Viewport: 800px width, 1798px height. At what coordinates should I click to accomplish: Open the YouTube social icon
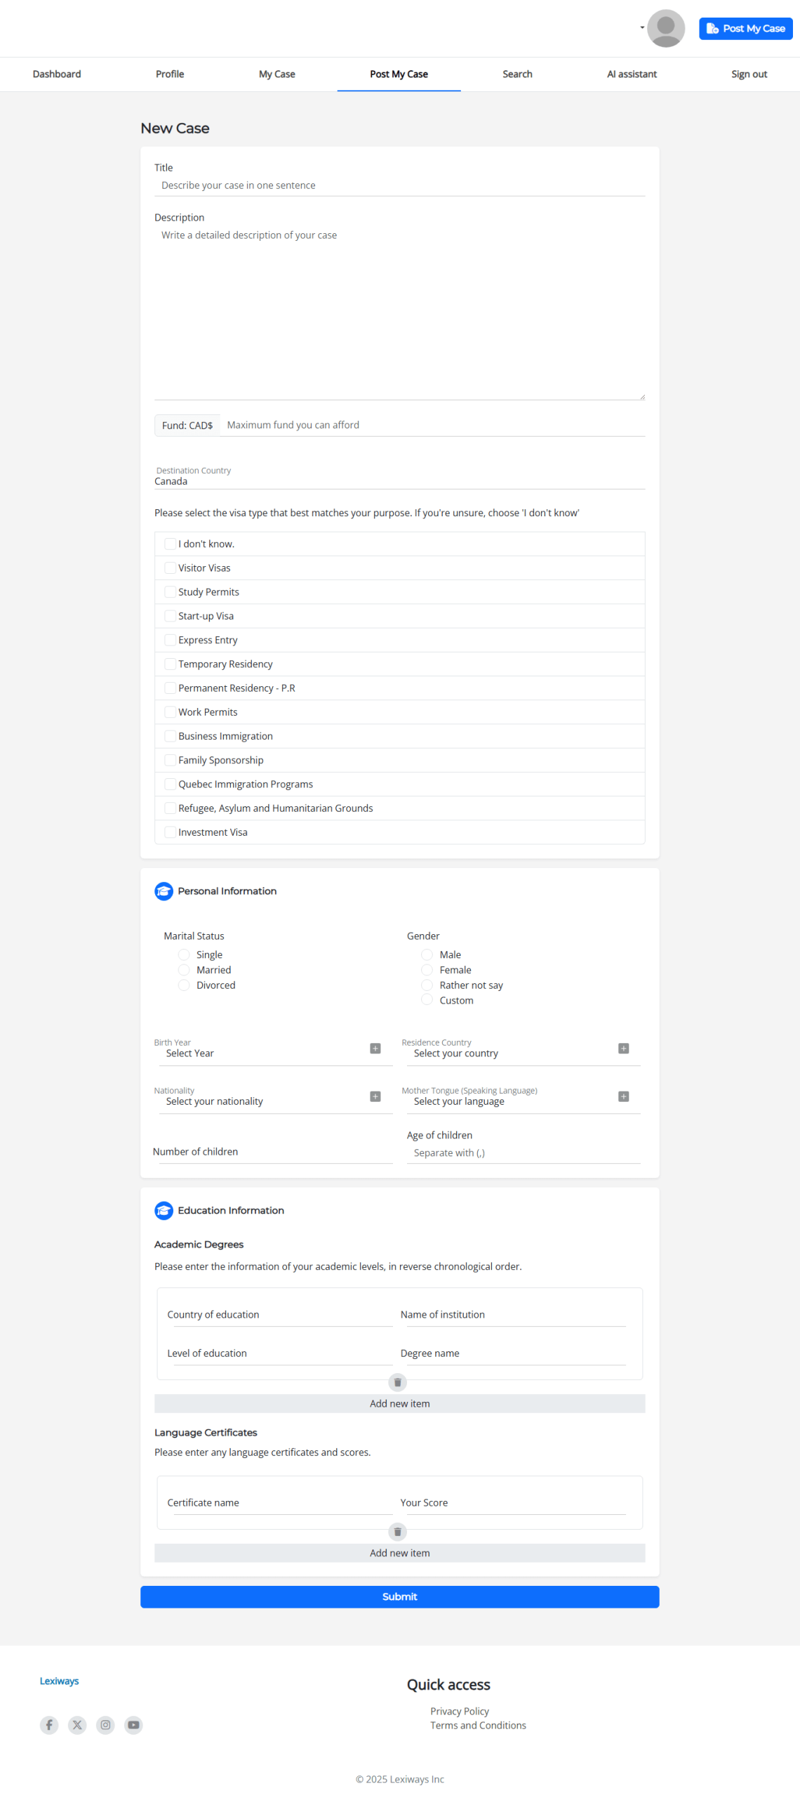(133, 1724)
